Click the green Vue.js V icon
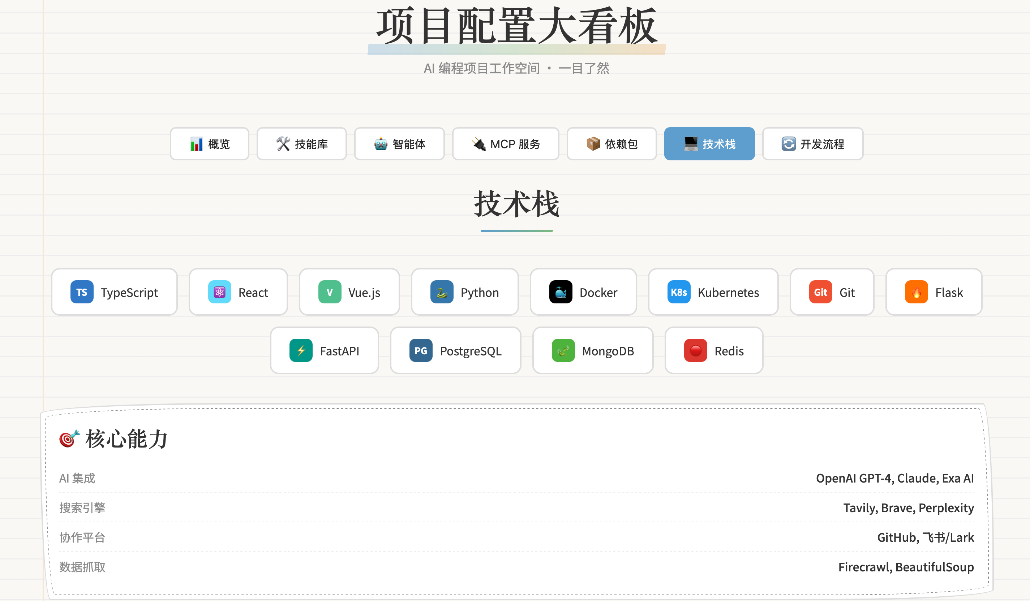Viewport: 1030px width, 601px height. [330, 292]
